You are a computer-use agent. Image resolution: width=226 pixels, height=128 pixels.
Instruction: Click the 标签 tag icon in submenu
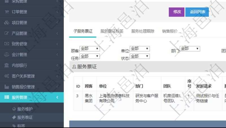14,126
